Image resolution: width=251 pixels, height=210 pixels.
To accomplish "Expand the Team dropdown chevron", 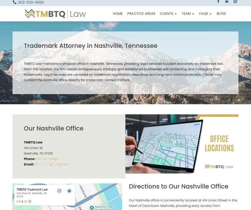I will [x=193, y=14].
